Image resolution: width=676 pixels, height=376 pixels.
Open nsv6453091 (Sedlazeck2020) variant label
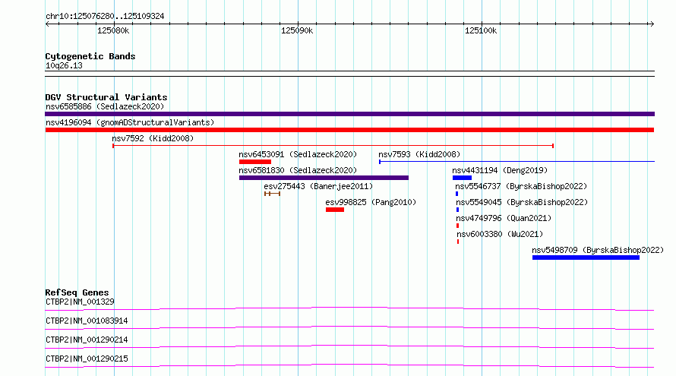coord(298,154)
